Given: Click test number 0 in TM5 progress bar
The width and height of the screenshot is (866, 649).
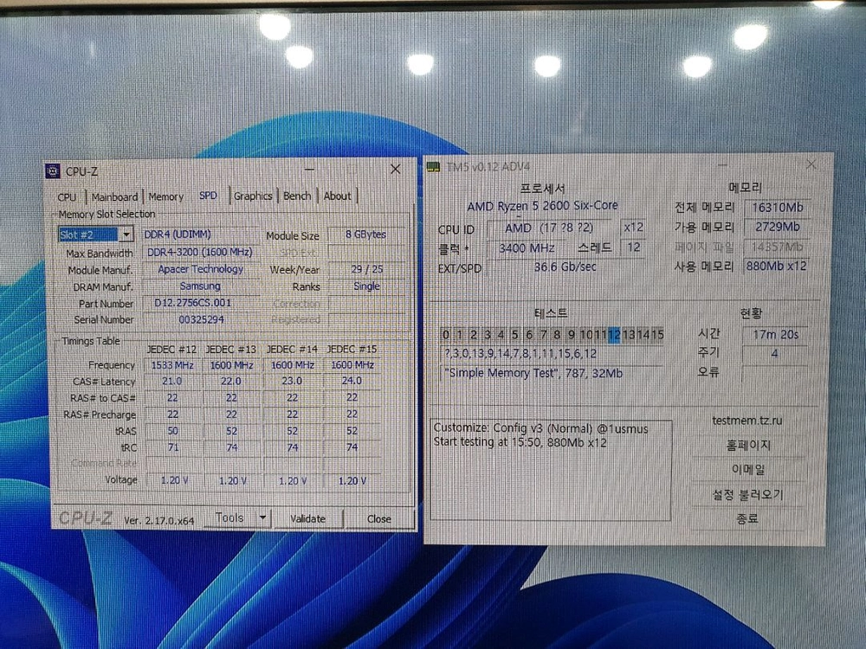Looking at the screenshot, I should pyautogui.click(x=446, y=334).
